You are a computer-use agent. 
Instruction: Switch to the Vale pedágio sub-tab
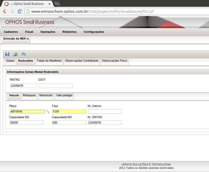(64, 97)
